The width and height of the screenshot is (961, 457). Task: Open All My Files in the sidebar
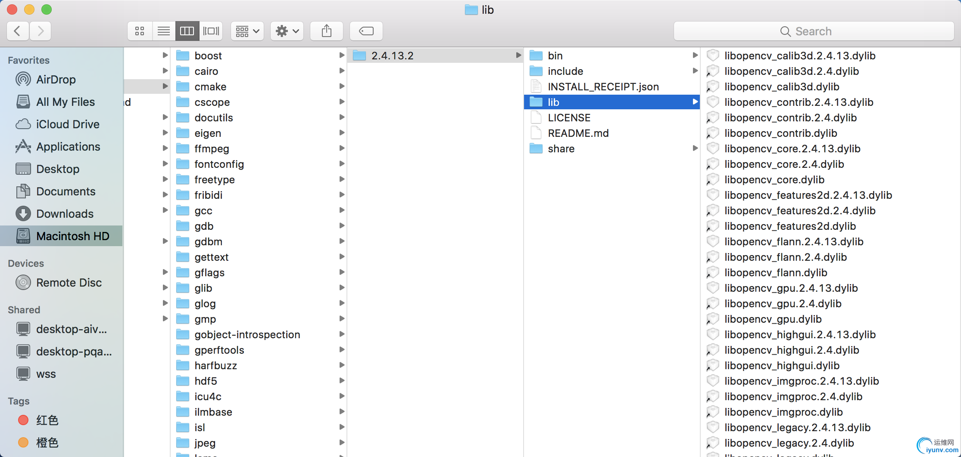coord(61,102)
